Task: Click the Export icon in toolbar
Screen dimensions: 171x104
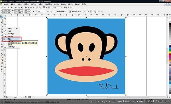Action: (40, 7)
